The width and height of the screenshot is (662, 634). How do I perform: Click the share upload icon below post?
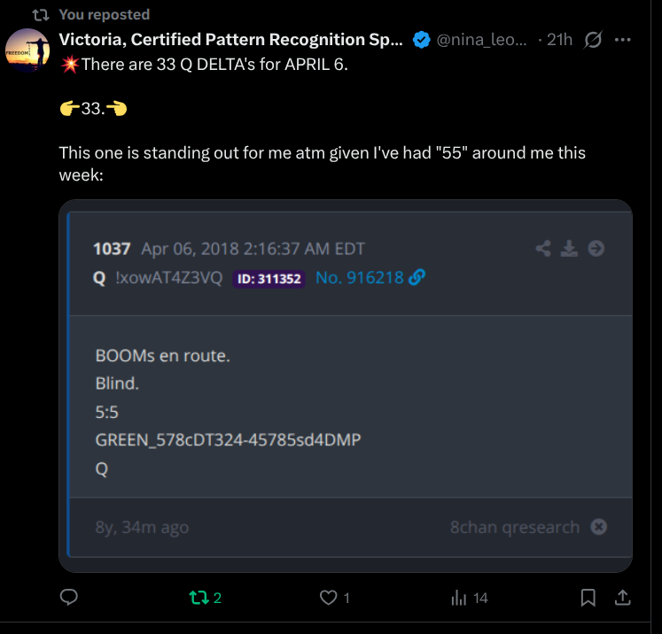pyautogui.click(x=622, y=598)
